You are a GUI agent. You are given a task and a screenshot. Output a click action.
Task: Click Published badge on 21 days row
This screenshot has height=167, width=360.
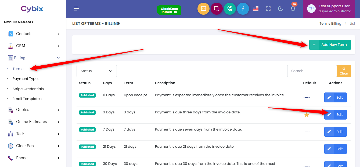coord(87,147)
